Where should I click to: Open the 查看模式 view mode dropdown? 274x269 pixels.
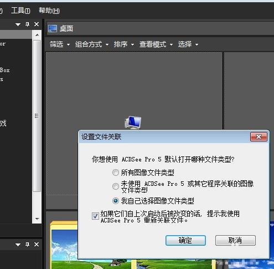pos(156,44)
